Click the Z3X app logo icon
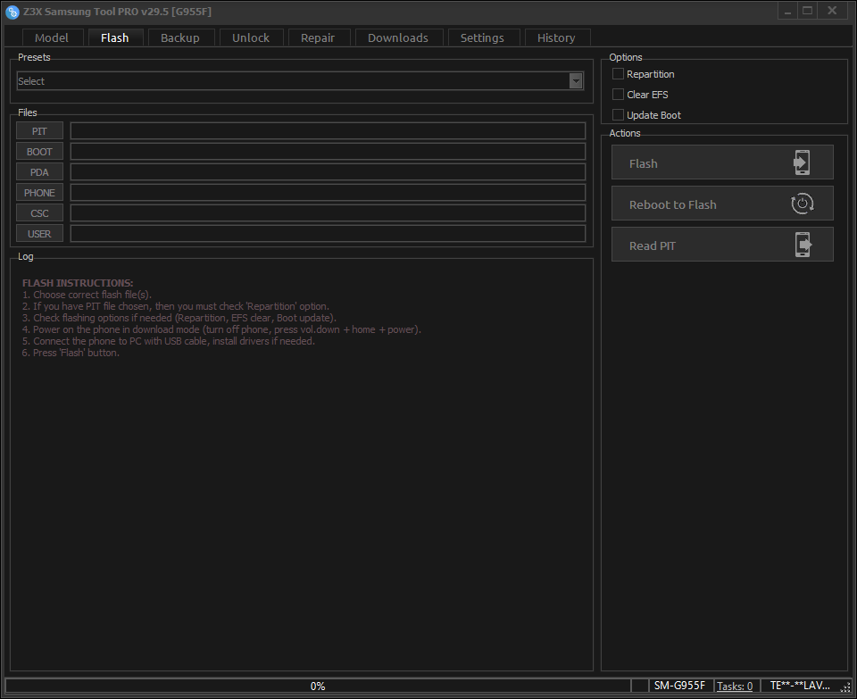The height and width of the screenshot is (699, 857). click(x=12, y=12)
